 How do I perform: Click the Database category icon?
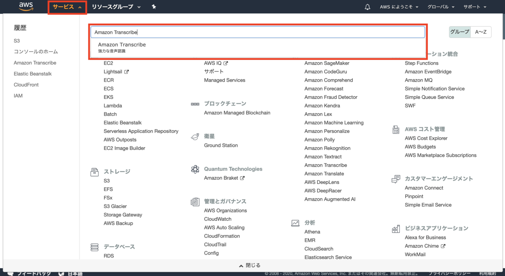[95, 247]
